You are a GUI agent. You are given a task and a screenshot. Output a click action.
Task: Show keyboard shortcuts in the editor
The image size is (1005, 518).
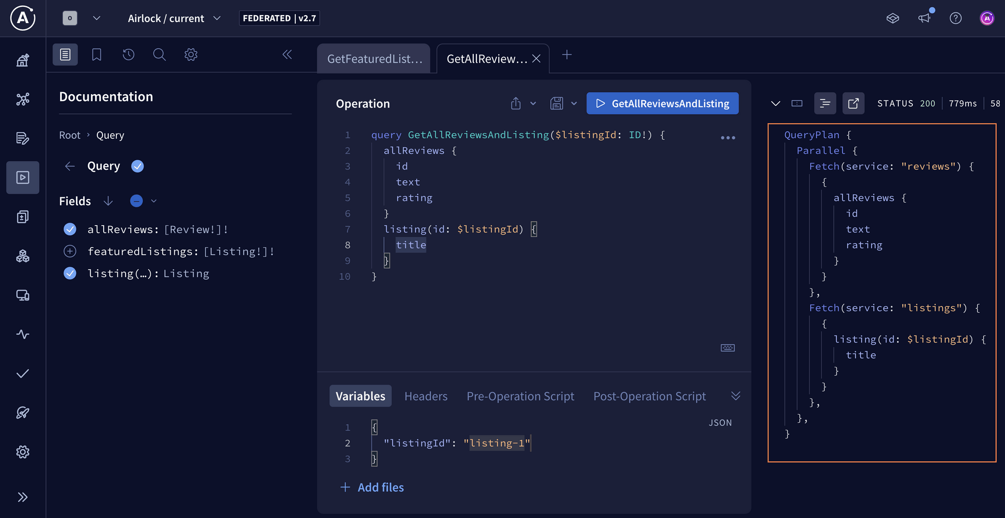pos(728,347)
